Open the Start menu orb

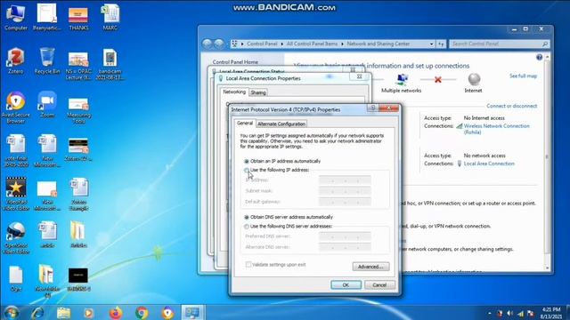coord(12,312)
